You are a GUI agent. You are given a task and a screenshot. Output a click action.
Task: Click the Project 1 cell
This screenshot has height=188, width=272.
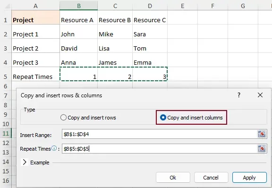pos(35,32)
